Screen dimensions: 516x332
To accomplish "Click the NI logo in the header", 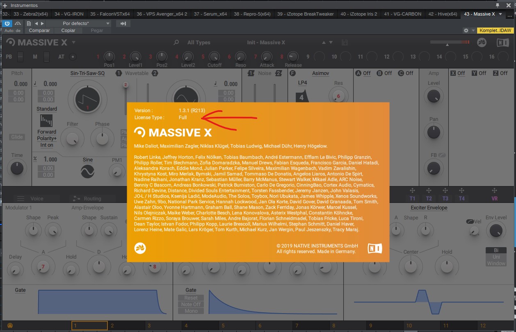I will point(502,42).
